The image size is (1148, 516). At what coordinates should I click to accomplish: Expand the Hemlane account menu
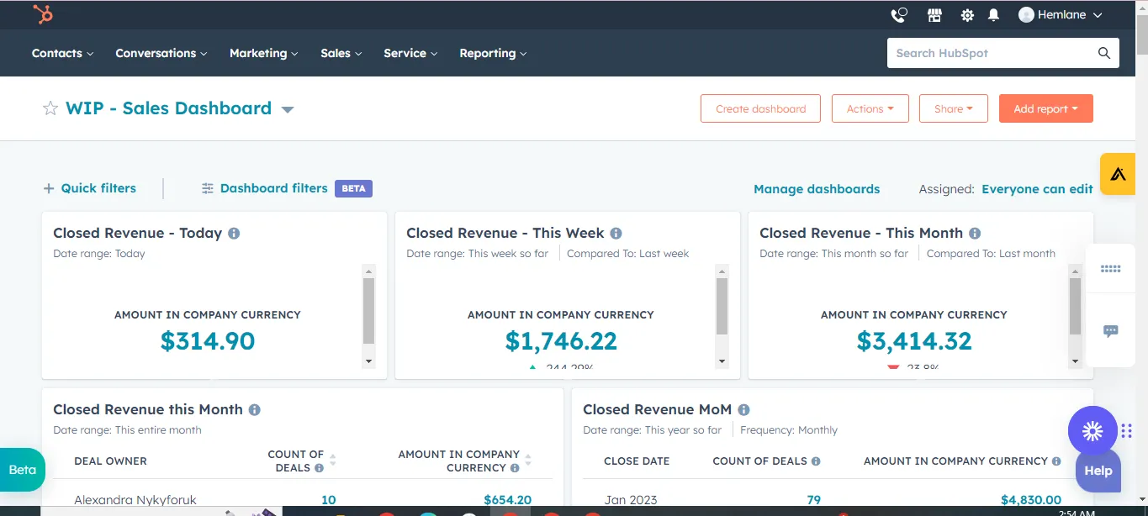tap(1060, 15)
